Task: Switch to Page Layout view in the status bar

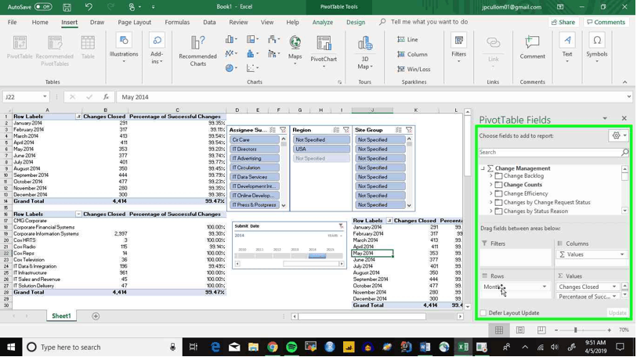Action: (x=520, y=330)
